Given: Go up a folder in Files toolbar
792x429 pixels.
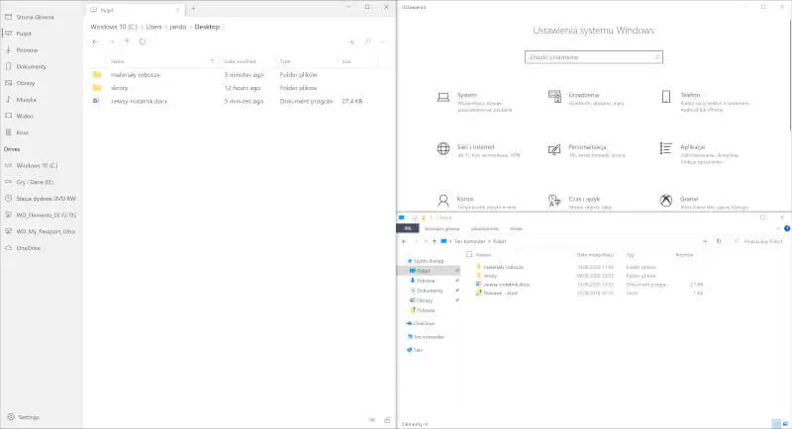Looking at the screenshot, I should tap(128, 42).
